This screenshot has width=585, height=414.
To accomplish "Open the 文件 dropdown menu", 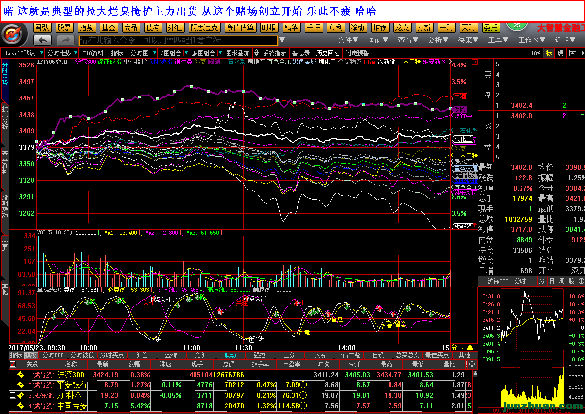I will pyautogui.click(x=348, y=40).
